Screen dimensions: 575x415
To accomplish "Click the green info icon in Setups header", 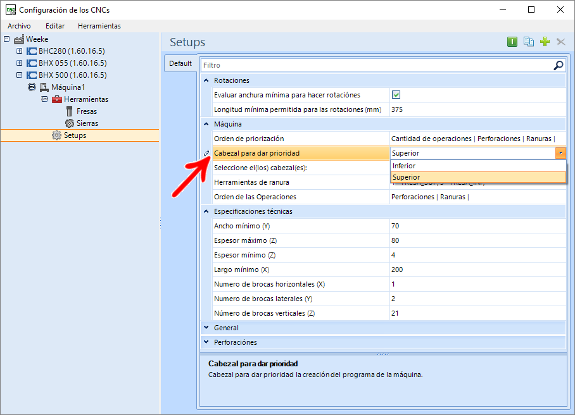I will [x=512, y=42].
